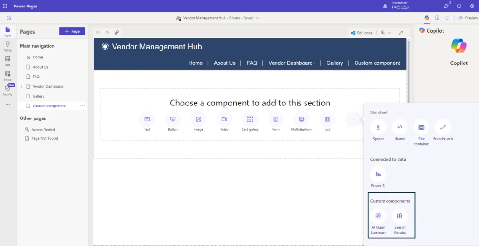Open Vendor Dashboard dropdown in site nav
The image size is (479, 246).
coord(291,63)
